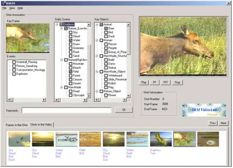Check the Robot checkbox
This screenshot has height=168, width=233.
tap(106, 84)
